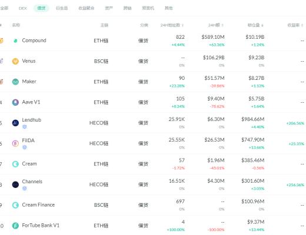Click Venus's $106.29B 24H volume
This screenshot has width=306, height=235.
[x=214, y=58]
